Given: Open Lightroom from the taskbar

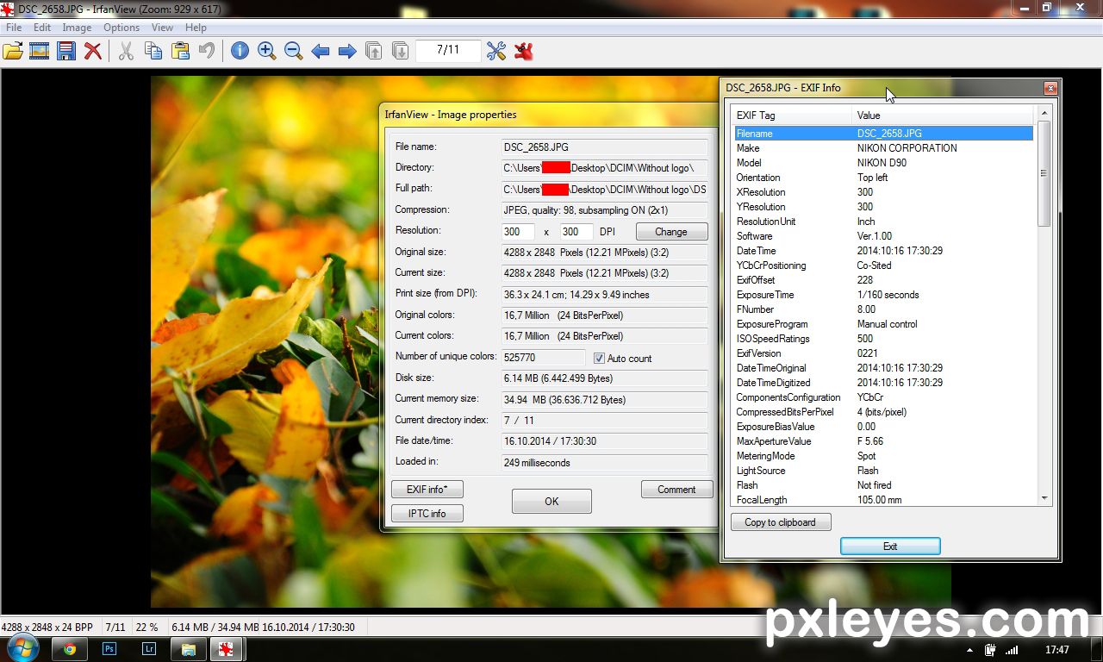Looking at the screenshot, I should pos(149,649).
